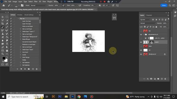177x99 pixels.
Task: Open Illustrator from the taskbar
Action: click(53, 97)
